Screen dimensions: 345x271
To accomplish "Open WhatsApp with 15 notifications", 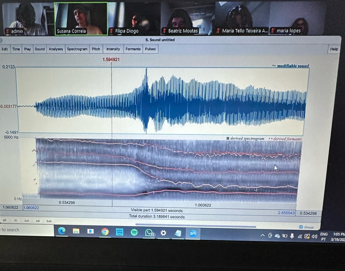I will point(149,233).
